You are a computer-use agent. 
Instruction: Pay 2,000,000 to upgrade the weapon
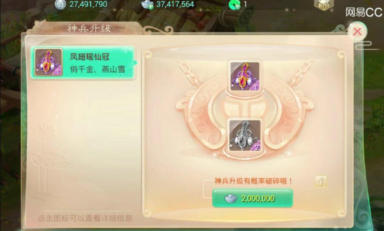tap(253, 198)
